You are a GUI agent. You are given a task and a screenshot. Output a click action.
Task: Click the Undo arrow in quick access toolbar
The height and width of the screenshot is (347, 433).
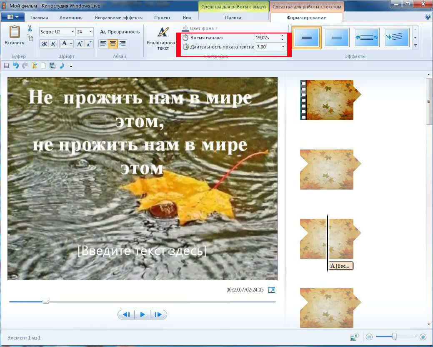(x=16, y=66)
